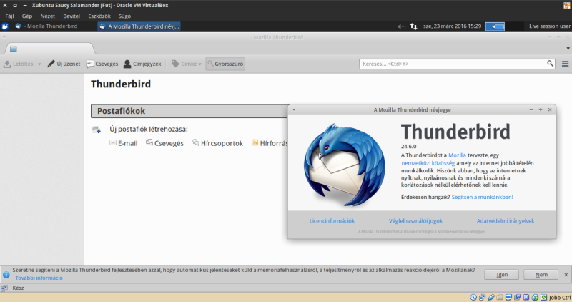Click the search magnifier icon
This screenshot has height=302, width=572.
coord(550,64)
